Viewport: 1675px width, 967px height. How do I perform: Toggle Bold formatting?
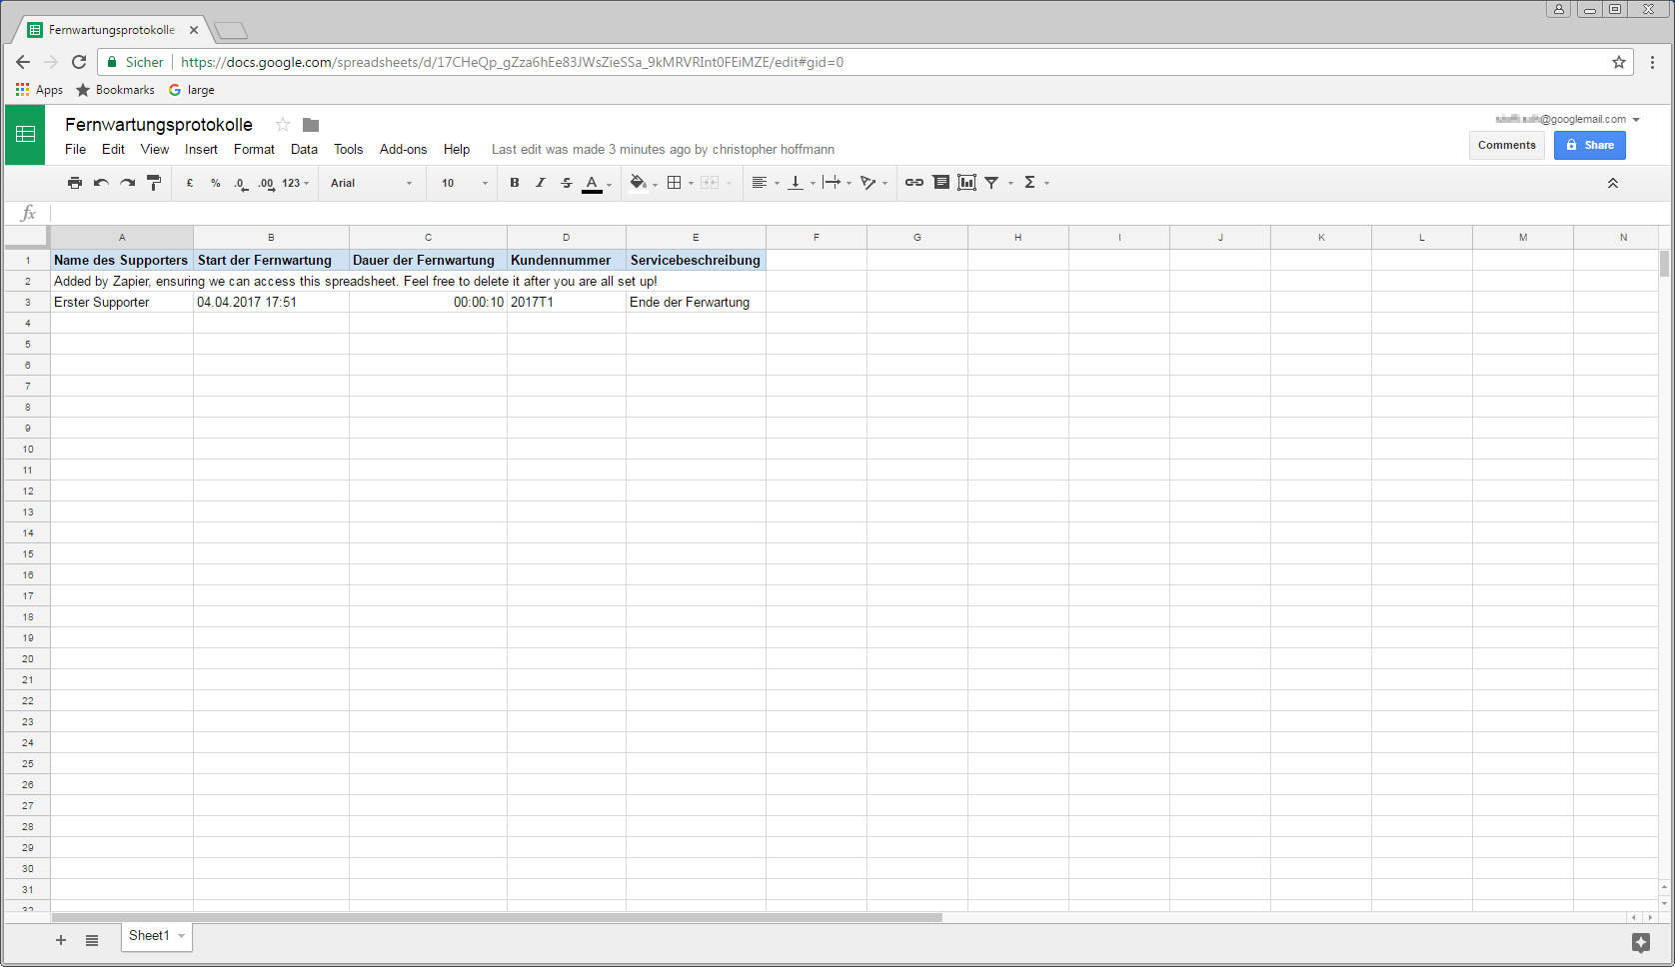point(515,183)
